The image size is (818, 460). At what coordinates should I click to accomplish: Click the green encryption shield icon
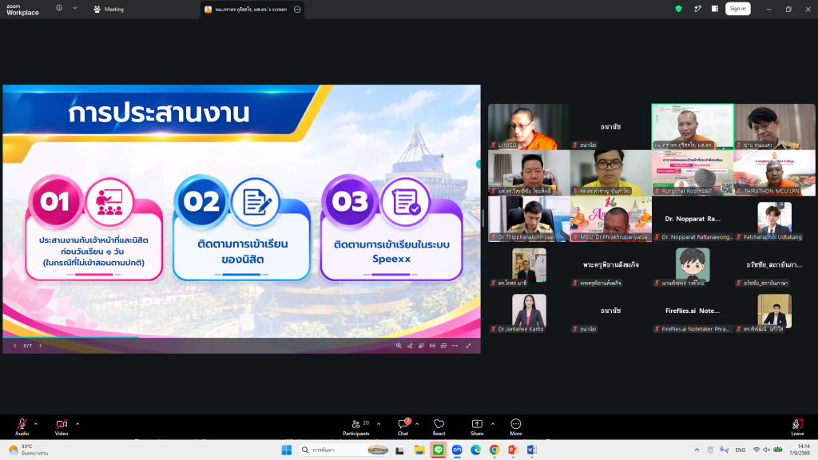click(679, 9)
